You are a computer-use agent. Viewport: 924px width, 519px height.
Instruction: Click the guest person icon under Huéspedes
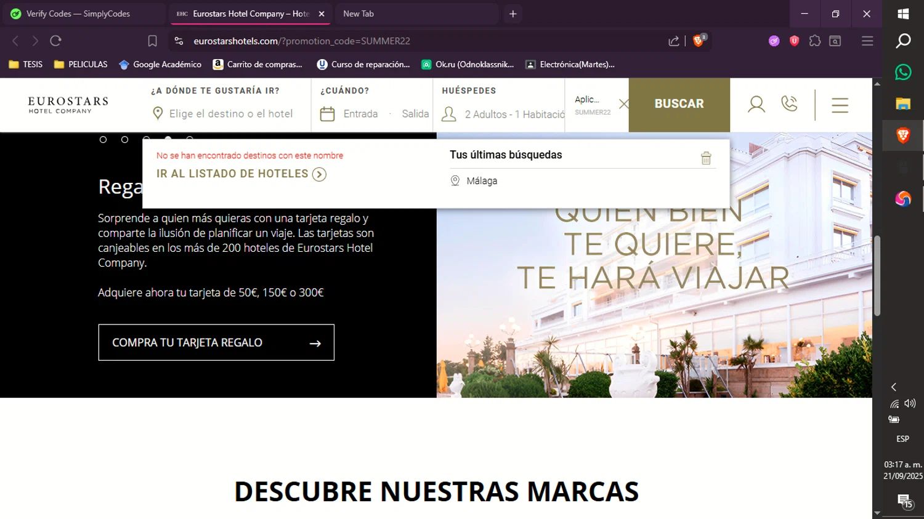[x=449, y=114]
